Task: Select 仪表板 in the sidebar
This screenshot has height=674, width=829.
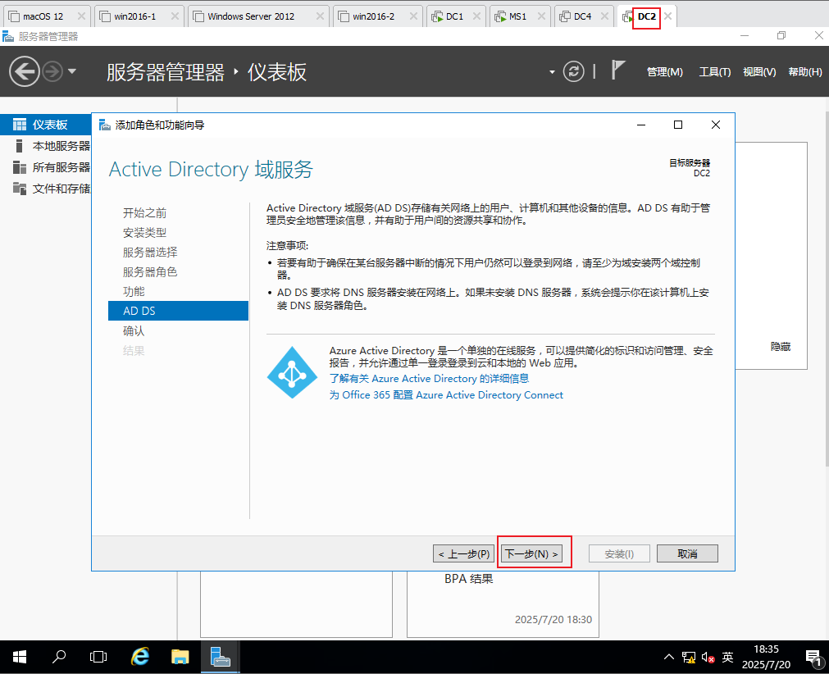Action: coord(46,125)
